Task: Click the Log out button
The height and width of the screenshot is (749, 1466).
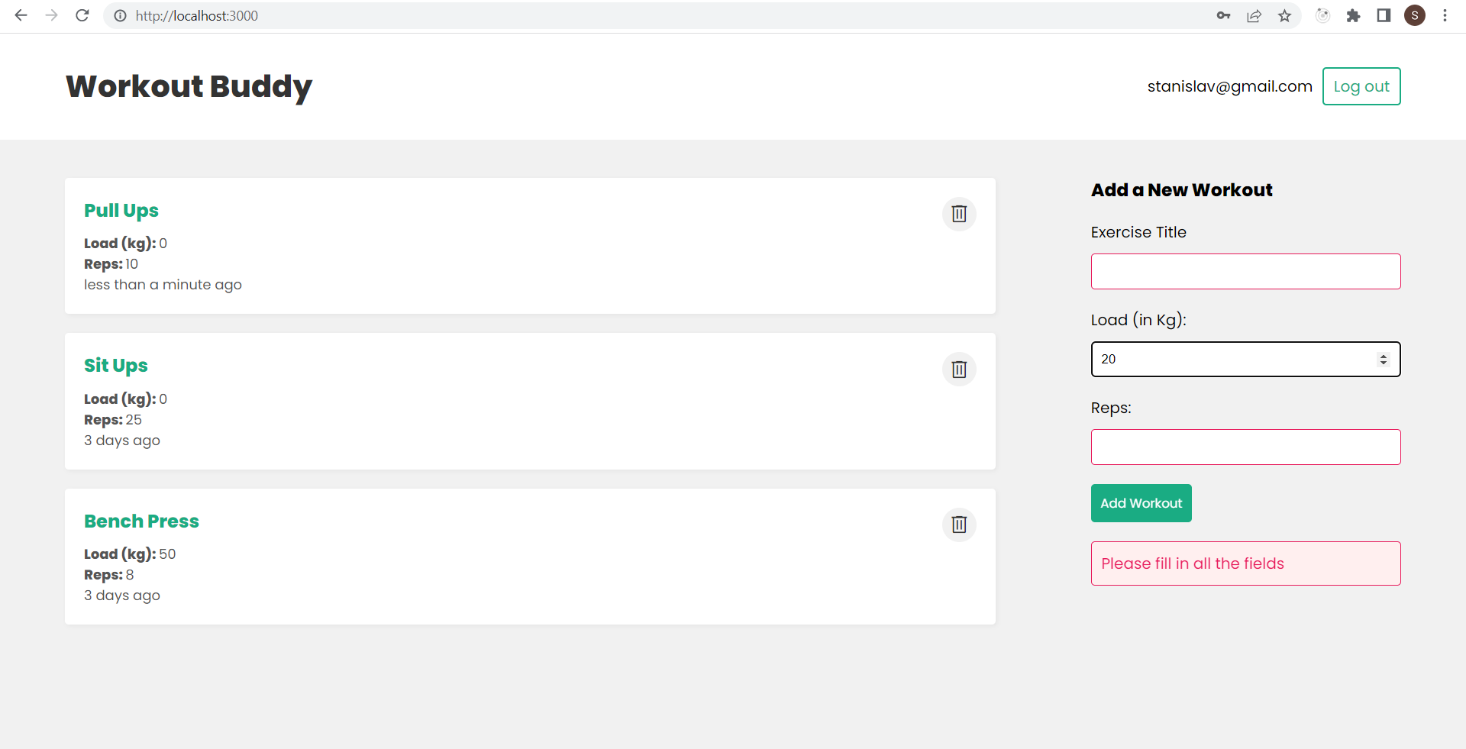Action: 1361,86
